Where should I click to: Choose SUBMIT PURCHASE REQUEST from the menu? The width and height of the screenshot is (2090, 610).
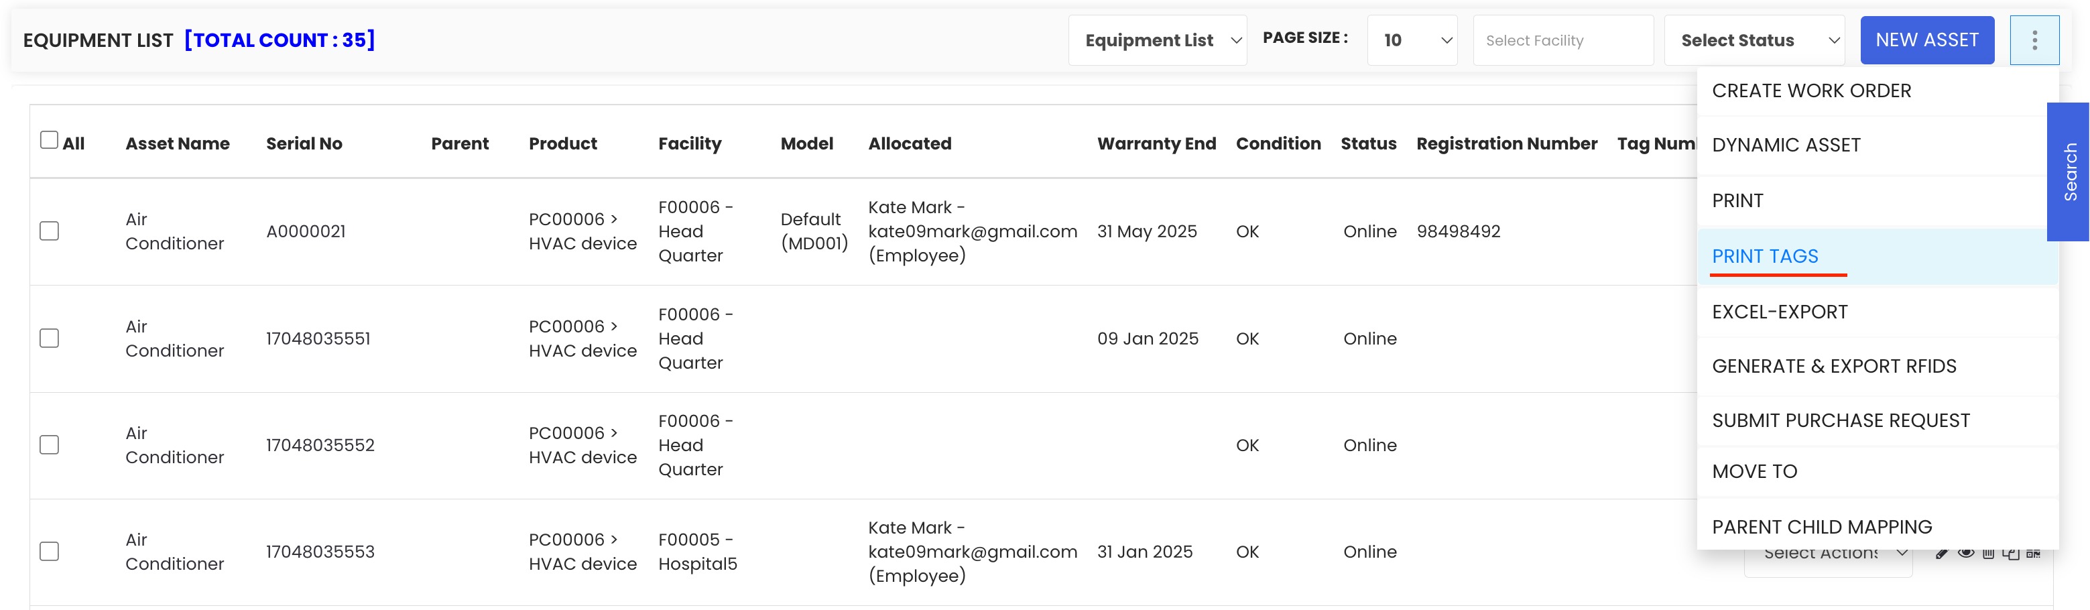(x=1878, y=421)
